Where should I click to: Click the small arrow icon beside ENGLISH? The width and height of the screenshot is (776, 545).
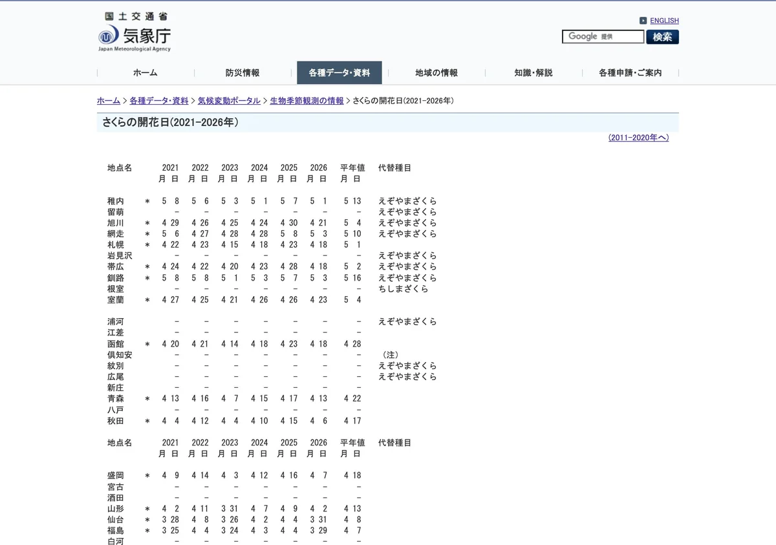(x=643, y=21)
